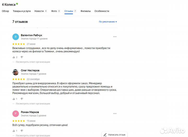The image size is (188, 137).
Task: Thumbs up Роман Марков's review
Action: (x=14, y=131)
